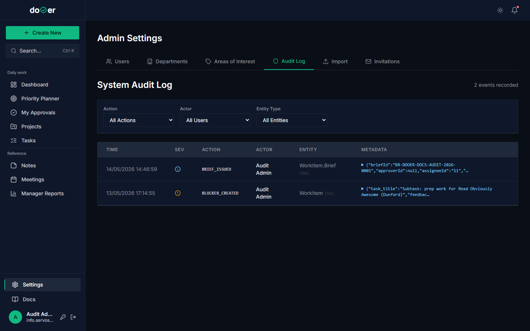530x331 pixels.
Task: Click the Docs book icon
Action: pyautogui.click(x=15, y=299)
